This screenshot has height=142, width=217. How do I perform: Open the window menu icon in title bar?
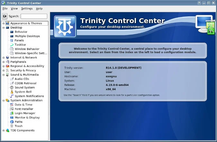[3, 3]
